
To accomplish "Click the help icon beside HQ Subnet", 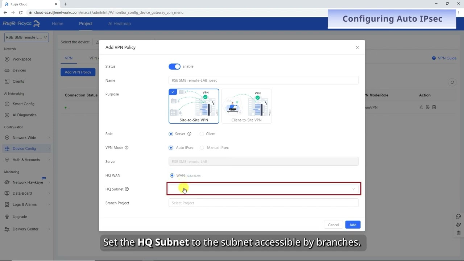I will pyautogui.click(x=127, y=189).
